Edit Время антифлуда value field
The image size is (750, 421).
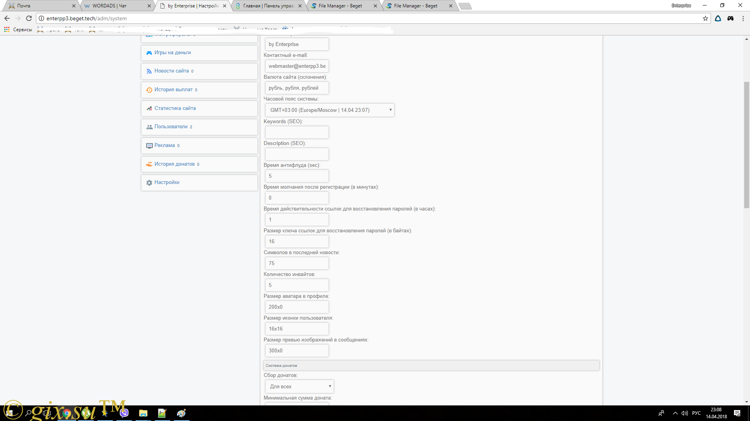point(296,176)
